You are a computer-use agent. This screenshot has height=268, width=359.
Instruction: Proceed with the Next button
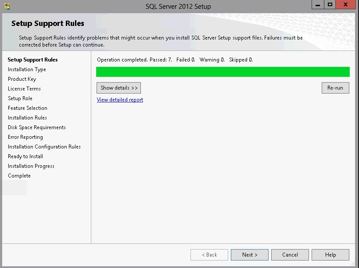pyautogui.click(x=250, y=255)
